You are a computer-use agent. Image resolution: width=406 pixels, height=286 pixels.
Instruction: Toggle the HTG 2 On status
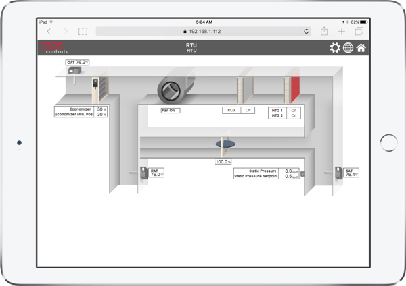pos(294,115)
